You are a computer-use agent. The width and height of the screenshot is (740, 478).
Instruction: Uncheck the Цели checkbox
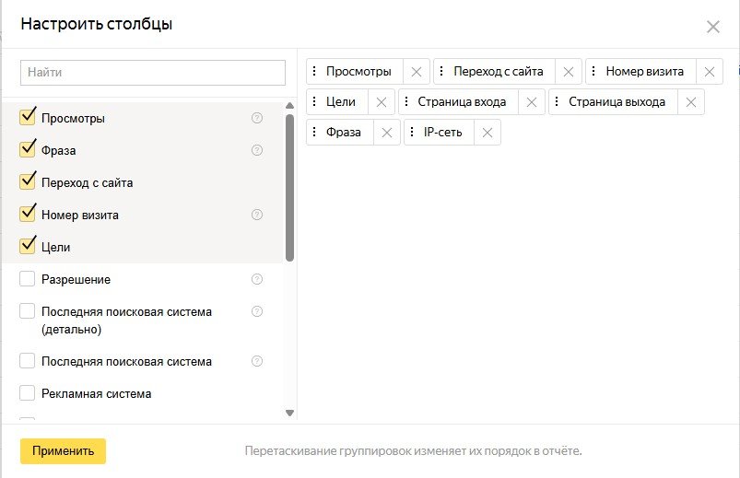click(27, 247)
